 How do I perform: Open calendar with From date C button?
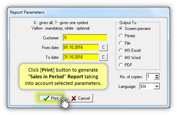tap(103, 48)
